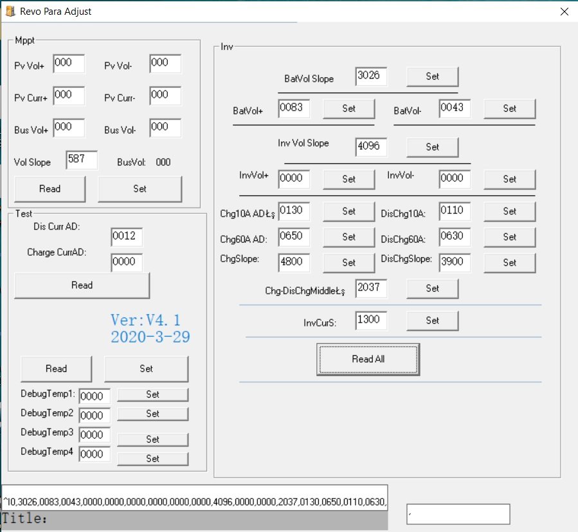Click Set beside BatVol+ field

pyautogui.click(x=348, y=109)
